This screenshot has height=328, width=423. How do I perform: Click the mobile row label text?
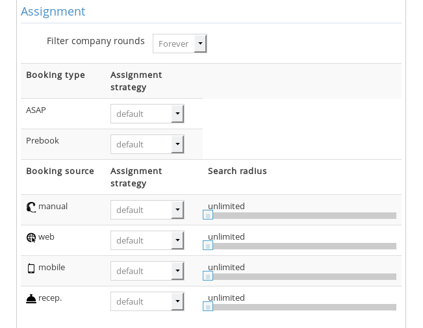(x=51, y=268)
